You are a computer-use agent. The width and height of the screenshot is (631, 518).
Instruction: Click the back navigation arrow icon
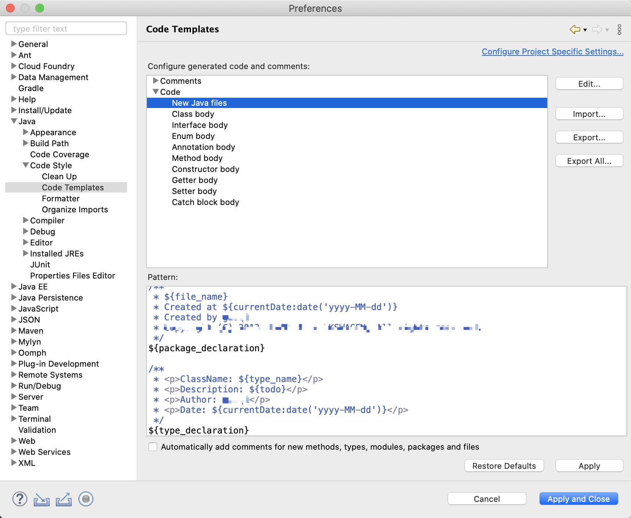click(575, 29)
